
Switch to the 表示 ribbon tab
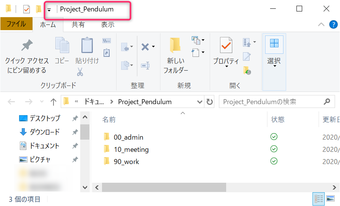[x=107, y=24]
